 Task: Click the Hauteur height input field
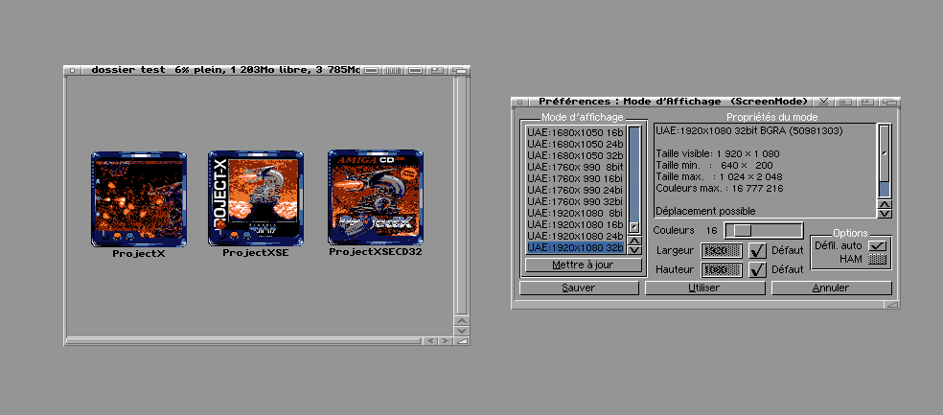pos(722,269)
